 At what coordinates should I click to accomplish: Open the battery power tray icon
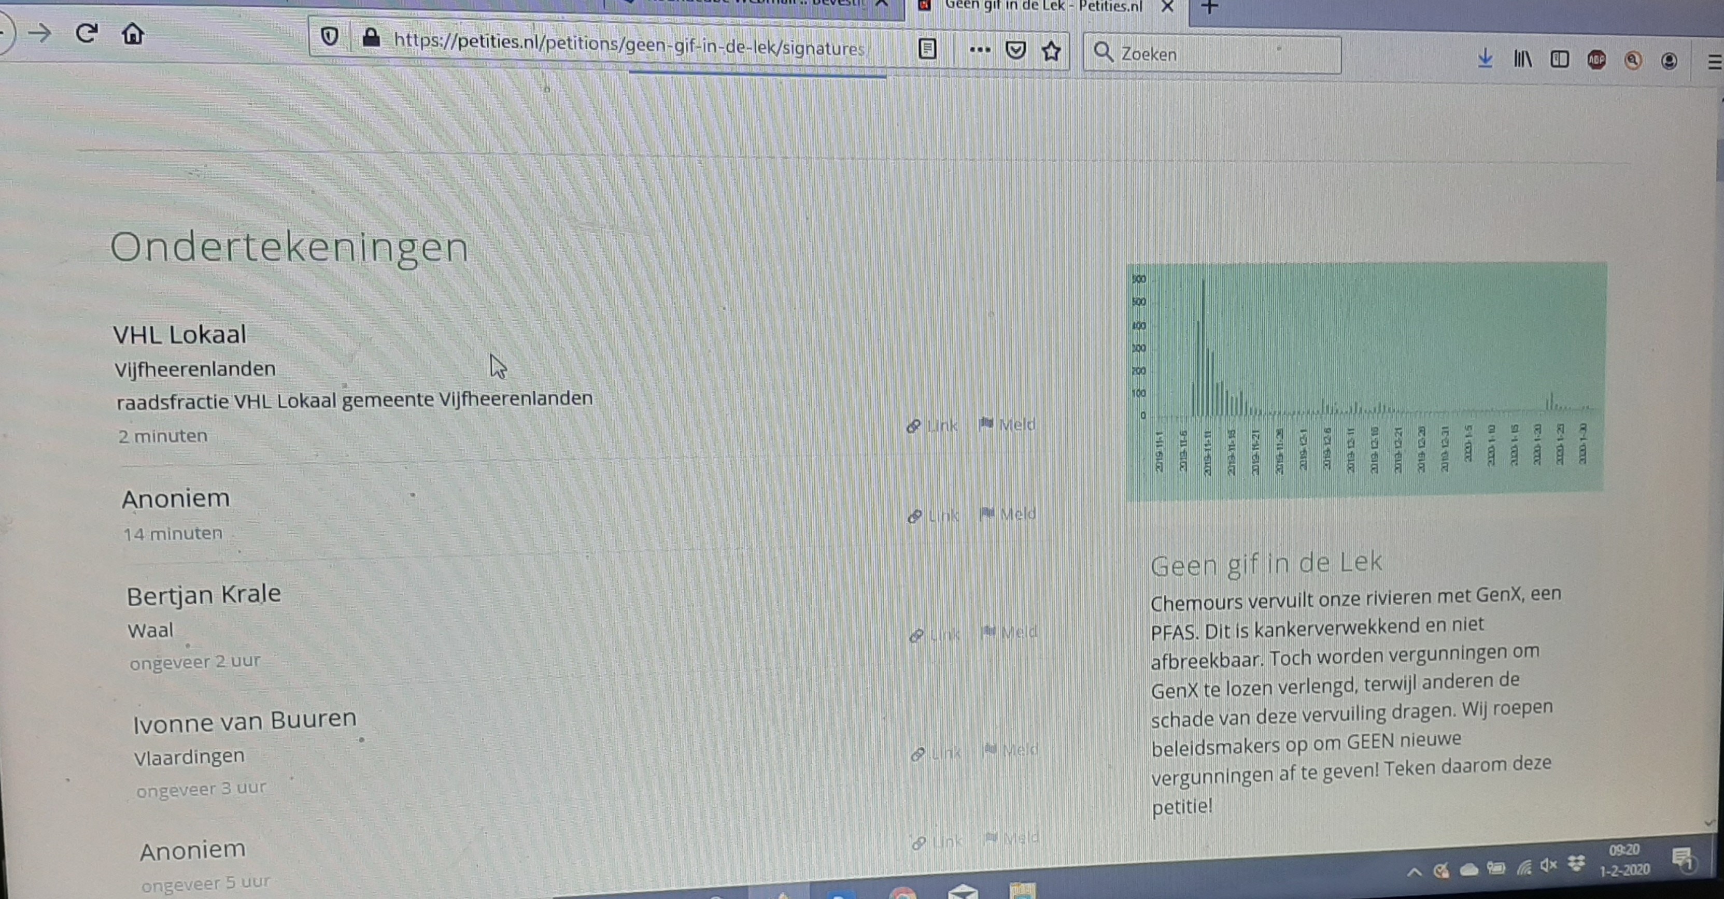tap(1496, 868)
